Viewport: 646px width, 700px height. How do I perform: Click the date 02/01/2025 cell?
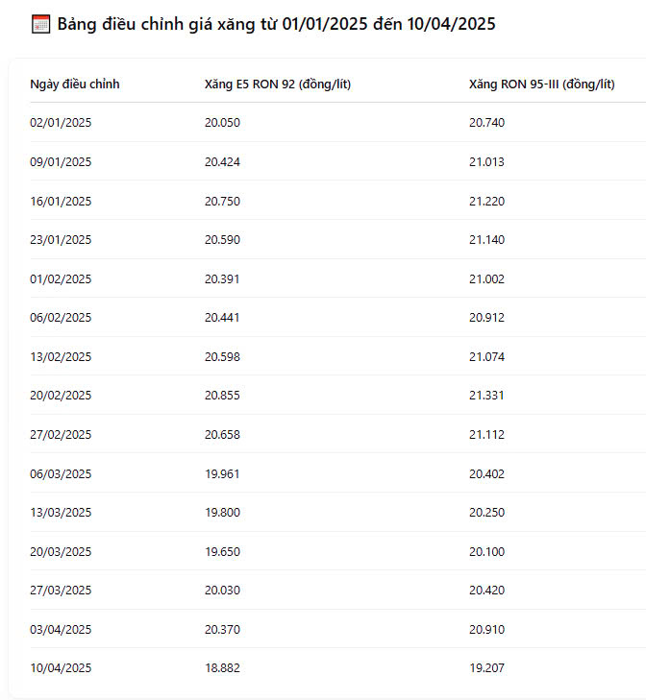point(61,122)
